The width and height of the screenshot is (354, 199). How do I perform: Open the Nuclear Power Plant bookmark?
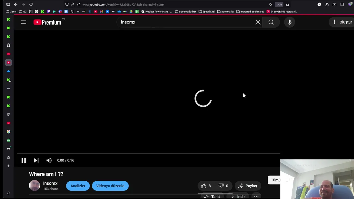point(157,12)
